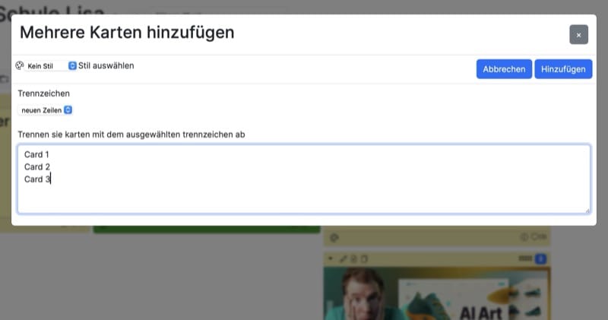Viewport: 608px width, 320px height.
Task: Click the Hinzufügen button
Action: coord(563,69)
